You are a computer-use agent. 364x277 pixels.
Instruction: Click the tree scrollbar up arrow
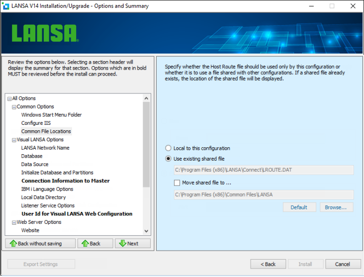click(x=146, y=98)
